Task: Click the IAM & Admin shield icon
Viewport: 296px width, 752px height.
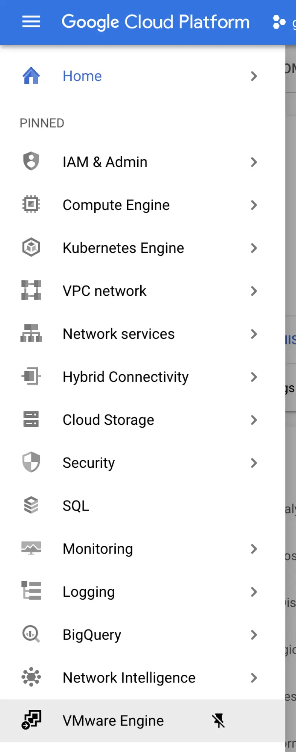Action: coord(31,161)
